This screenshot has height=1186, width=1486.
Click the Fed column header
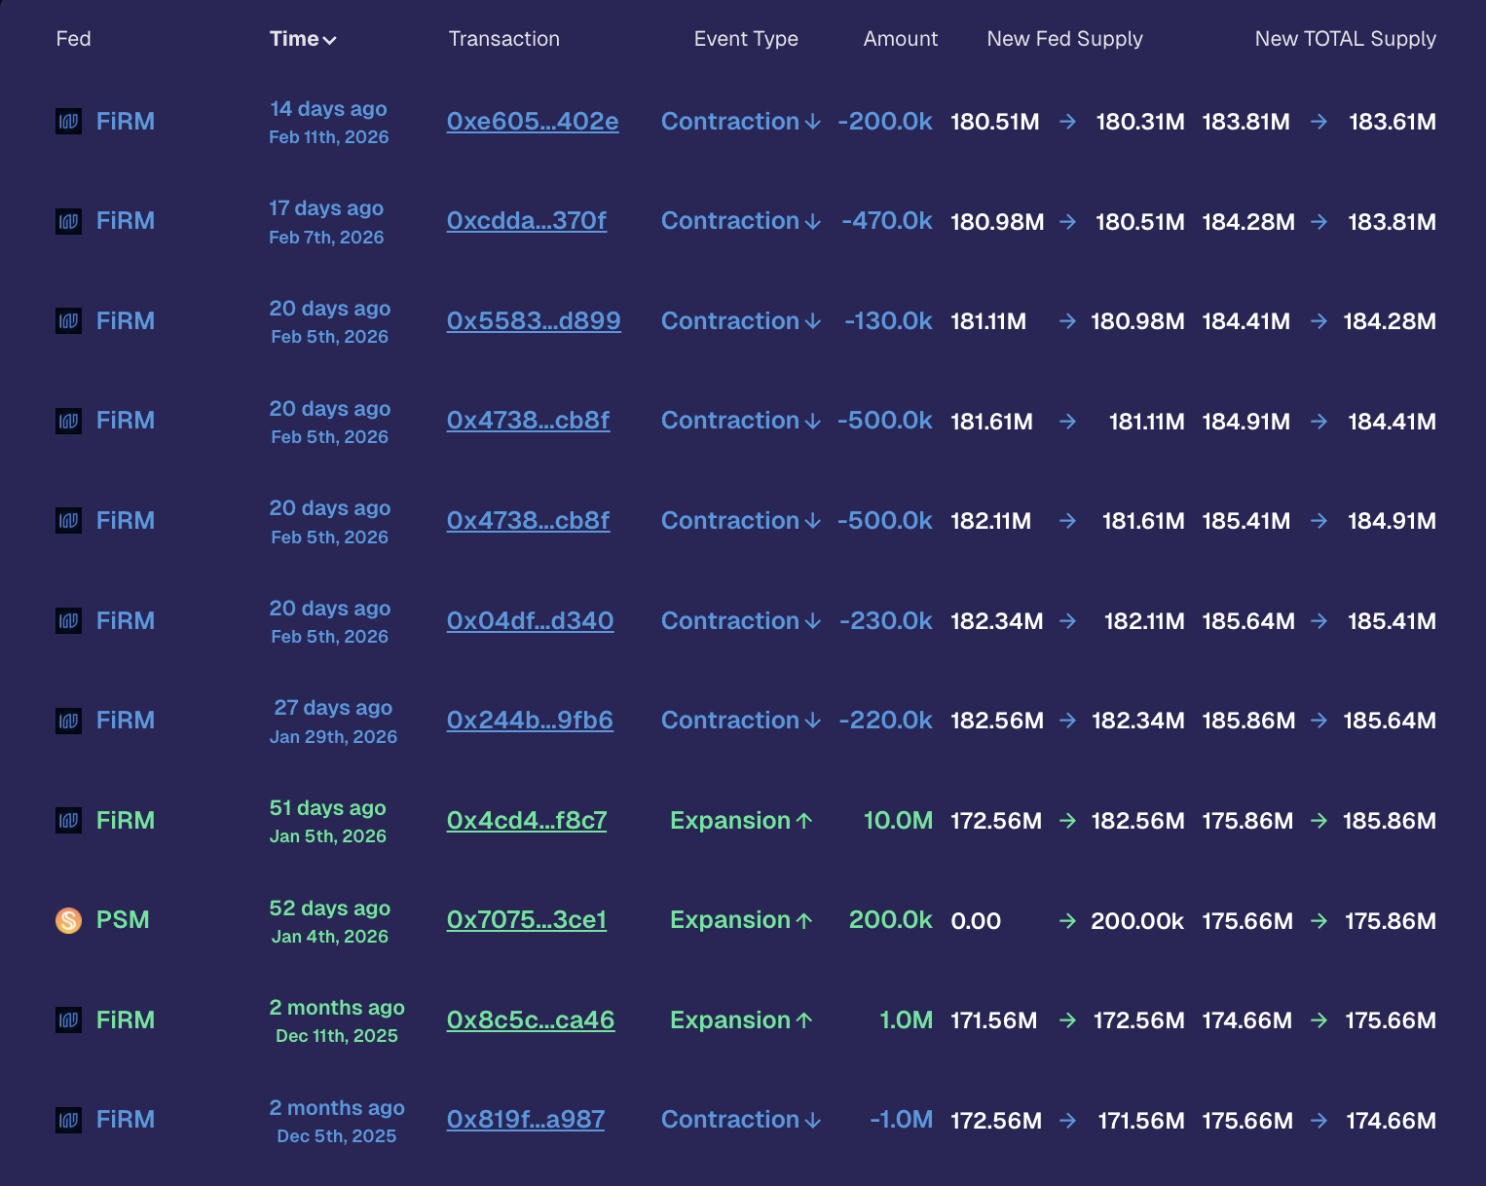pos(73,39)
